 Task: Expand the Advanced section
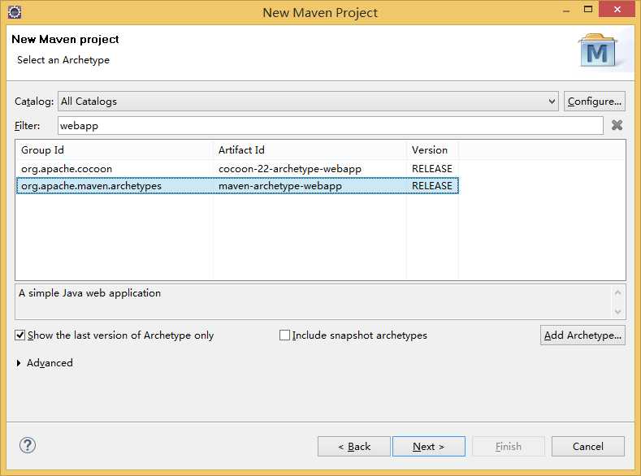(19, 363)
